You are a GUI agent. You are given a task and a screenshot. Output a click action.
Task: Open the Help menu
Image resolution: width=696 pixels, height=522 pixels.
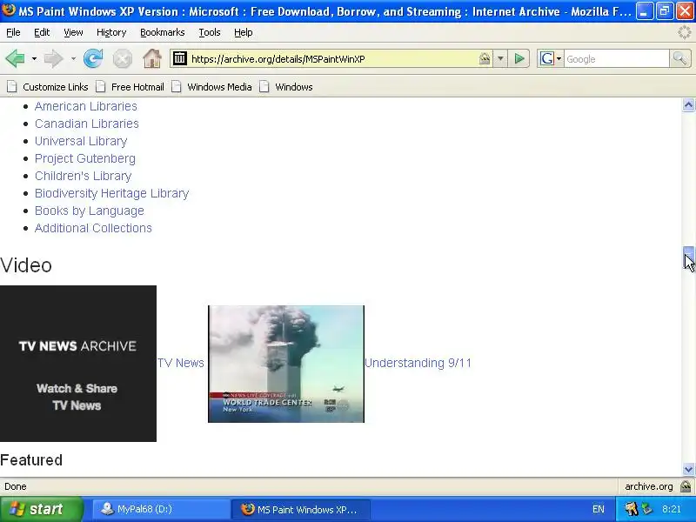pos(244,32)
